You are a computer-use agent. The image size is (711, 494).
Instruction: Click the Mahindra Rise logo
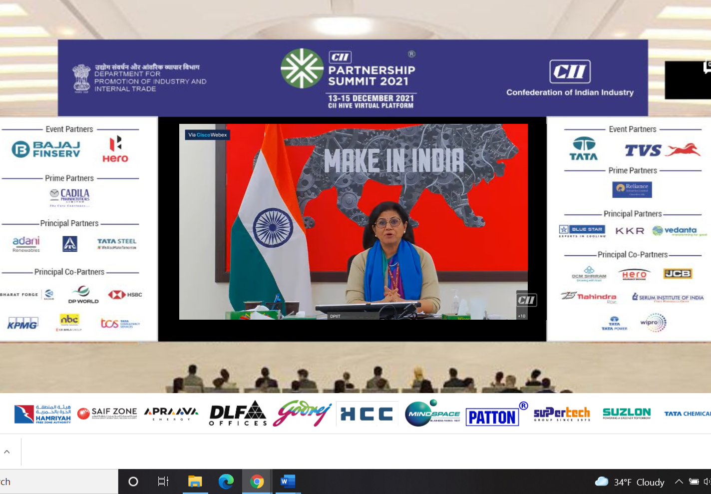tap(589, 297)
